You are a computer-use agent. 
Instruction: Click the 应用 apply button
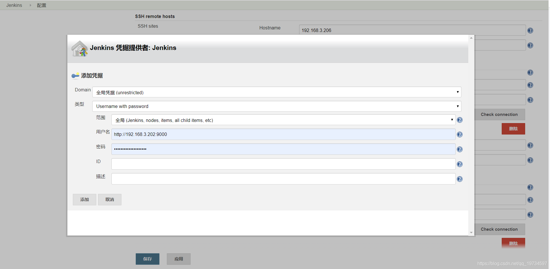point(179,259)
